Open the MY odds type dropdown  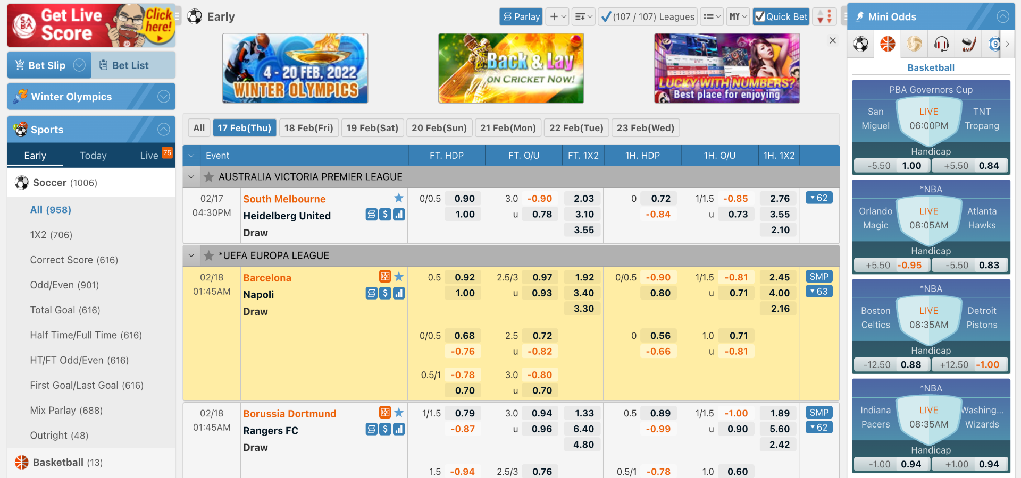pyautogui.click(x=738, y=17)
